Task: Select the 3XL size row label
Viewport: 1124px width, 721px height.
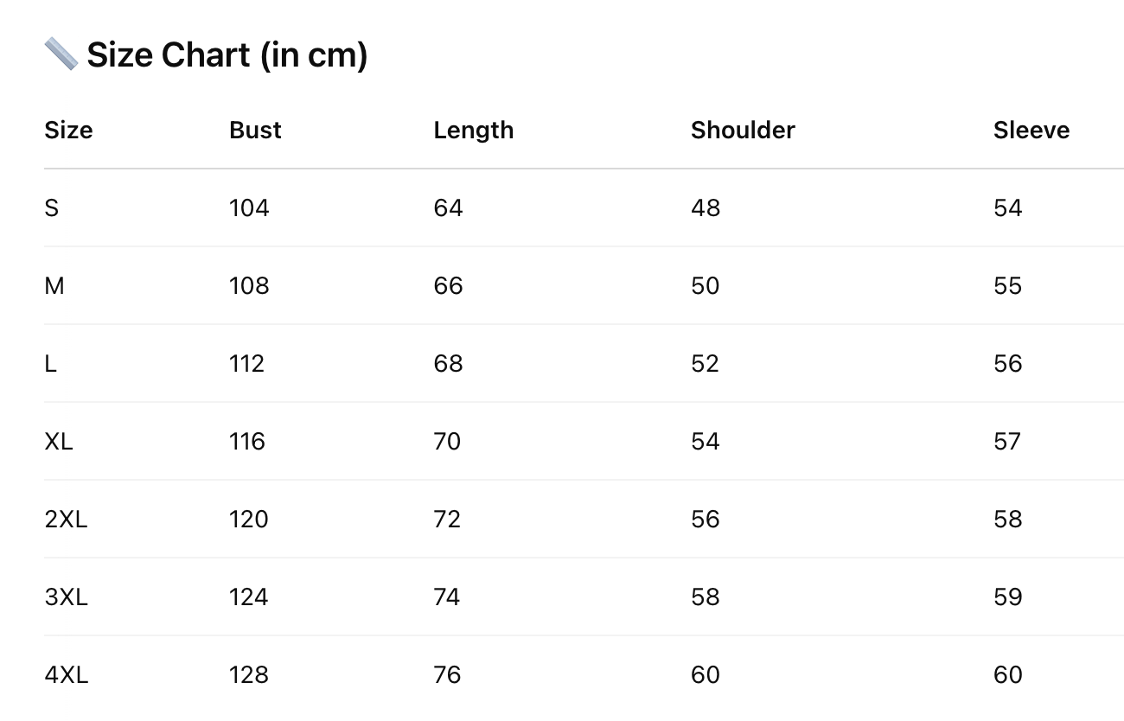Action: coord(66,597)
